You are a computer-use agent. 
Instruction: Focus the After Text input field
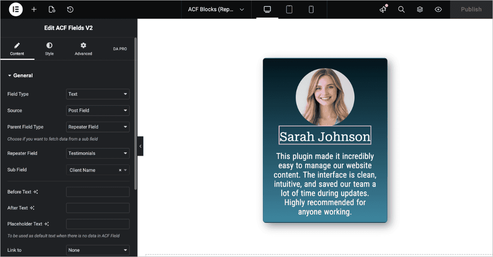pyautogui.click(x=98, y=208)
